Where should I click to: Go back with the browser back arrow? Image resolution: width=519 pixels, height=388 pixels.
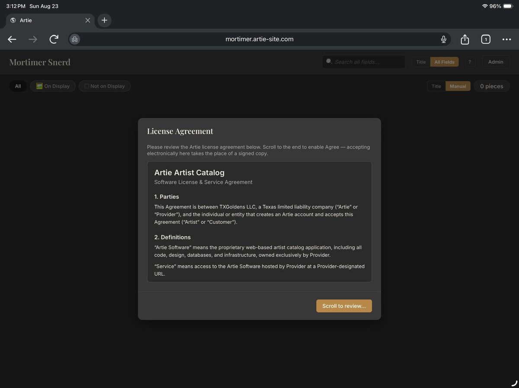click(x=12, y=39)
